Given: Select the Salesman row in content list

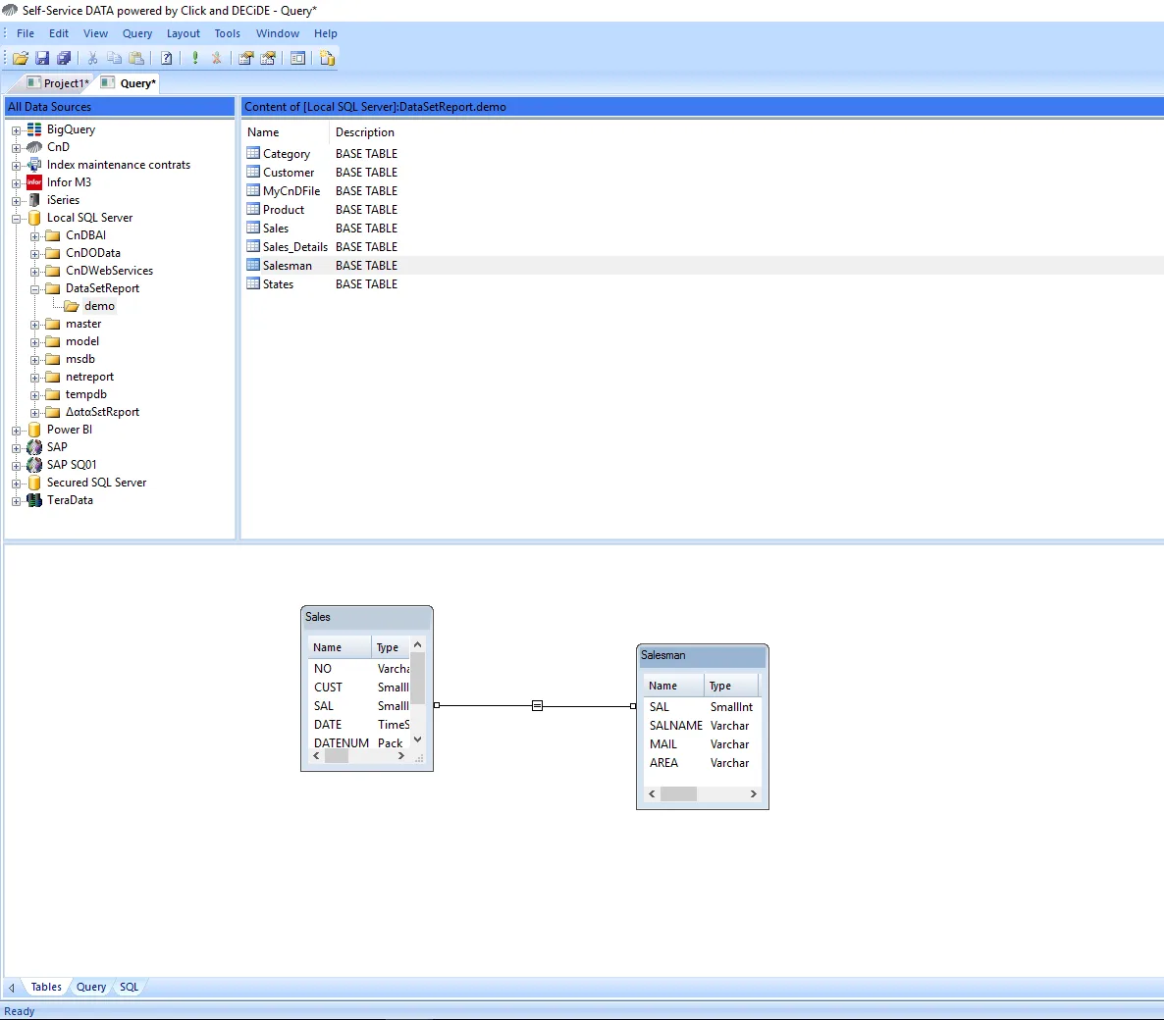Looking at the screenshot, I should click(703, 266).
